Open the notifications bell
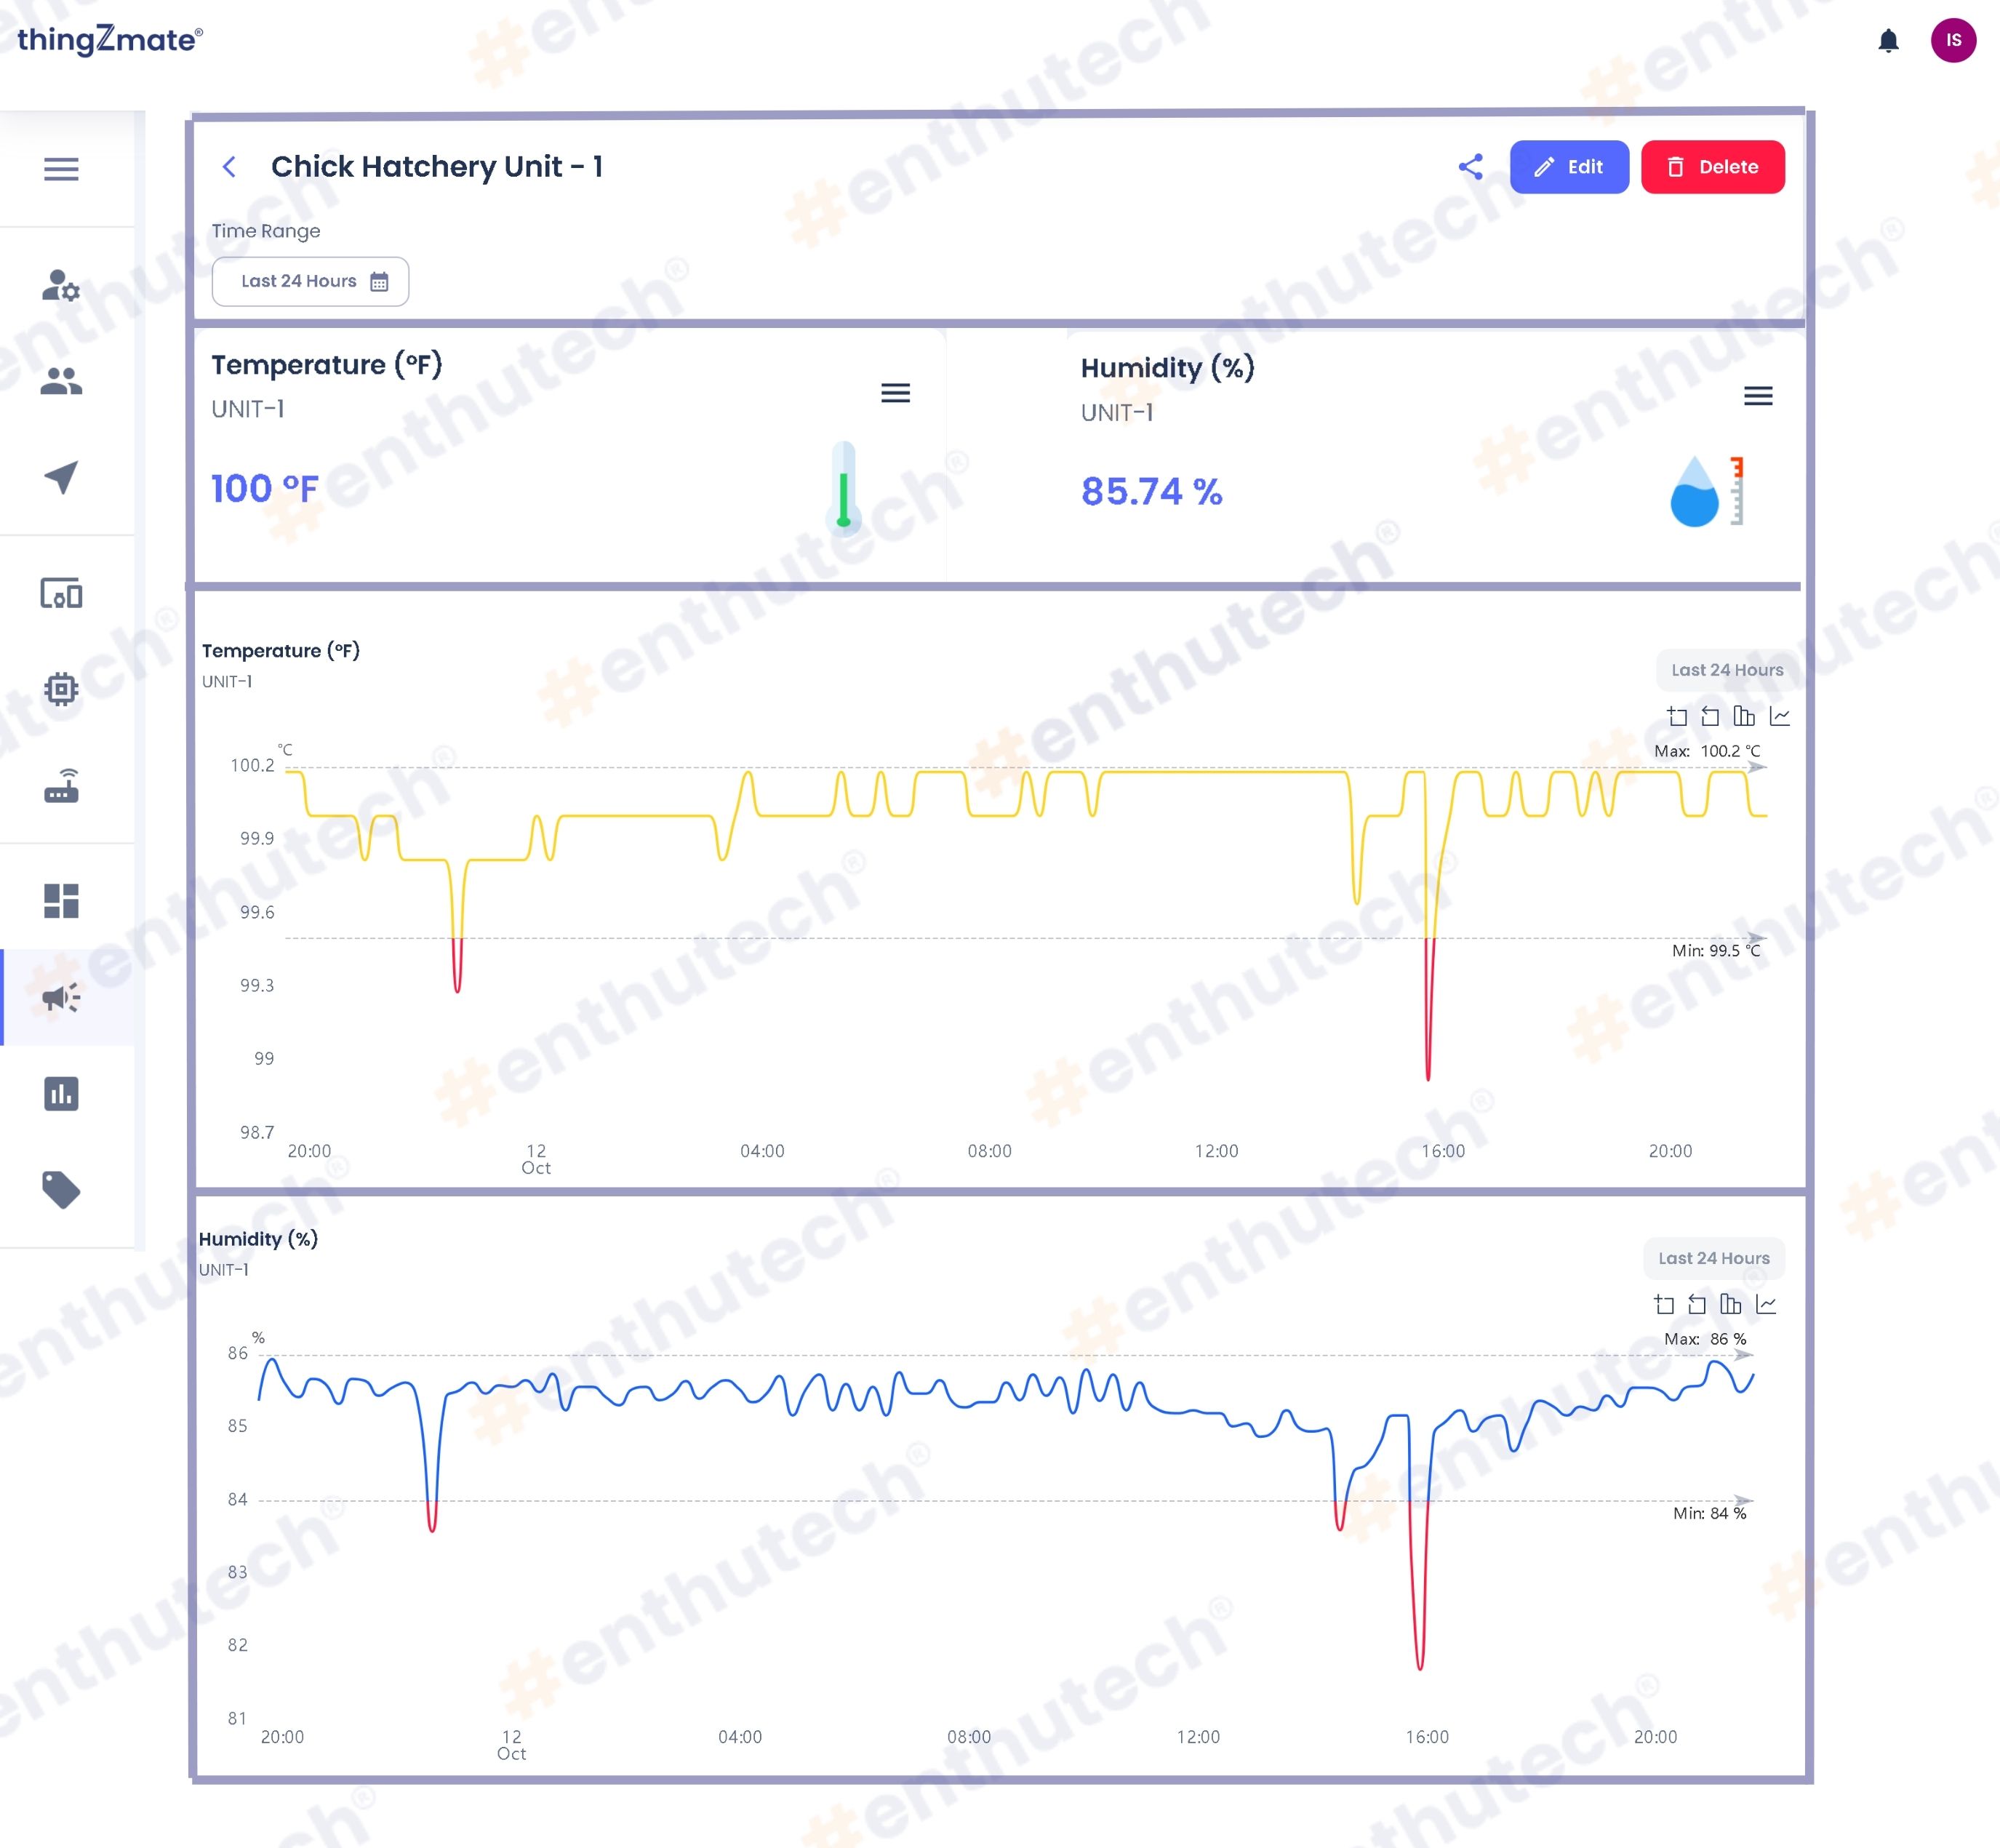 click(1888, 41)
